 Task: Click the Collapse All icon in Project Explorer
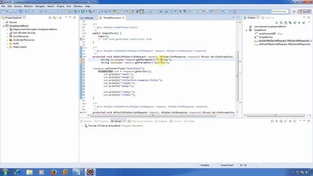tap(50, 18)
